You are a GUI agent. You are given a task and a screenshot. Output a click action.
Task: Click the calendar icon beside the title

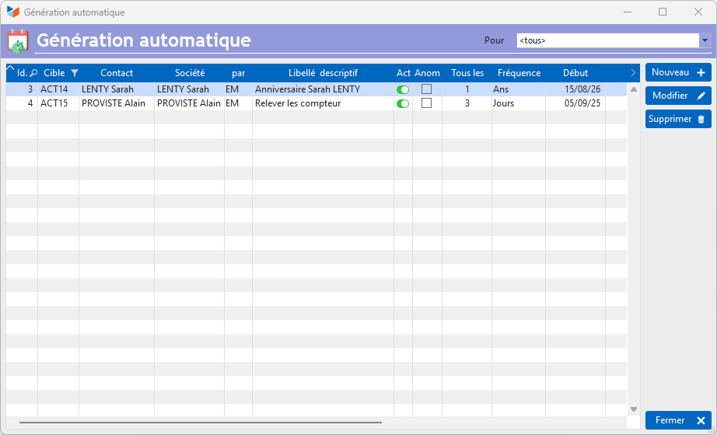point(17,40)
